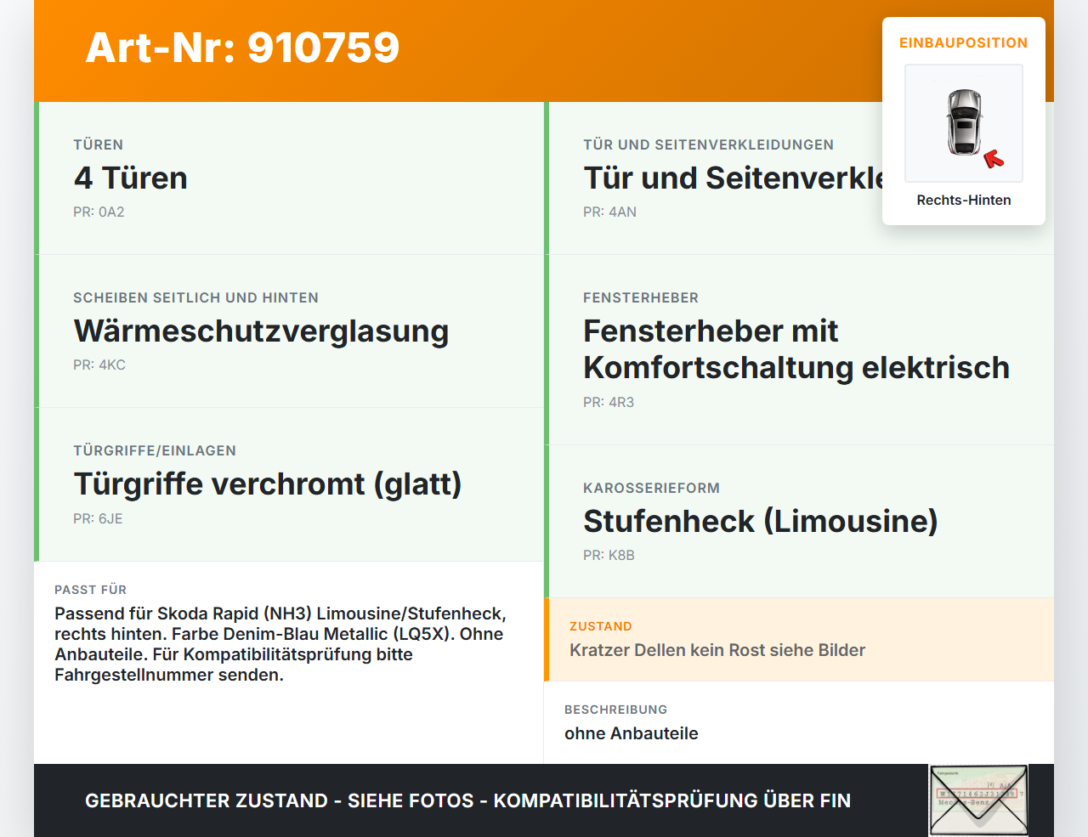Click the car position diagram image
Viewport: 1088px width, 837px height.
coord(964,123)
